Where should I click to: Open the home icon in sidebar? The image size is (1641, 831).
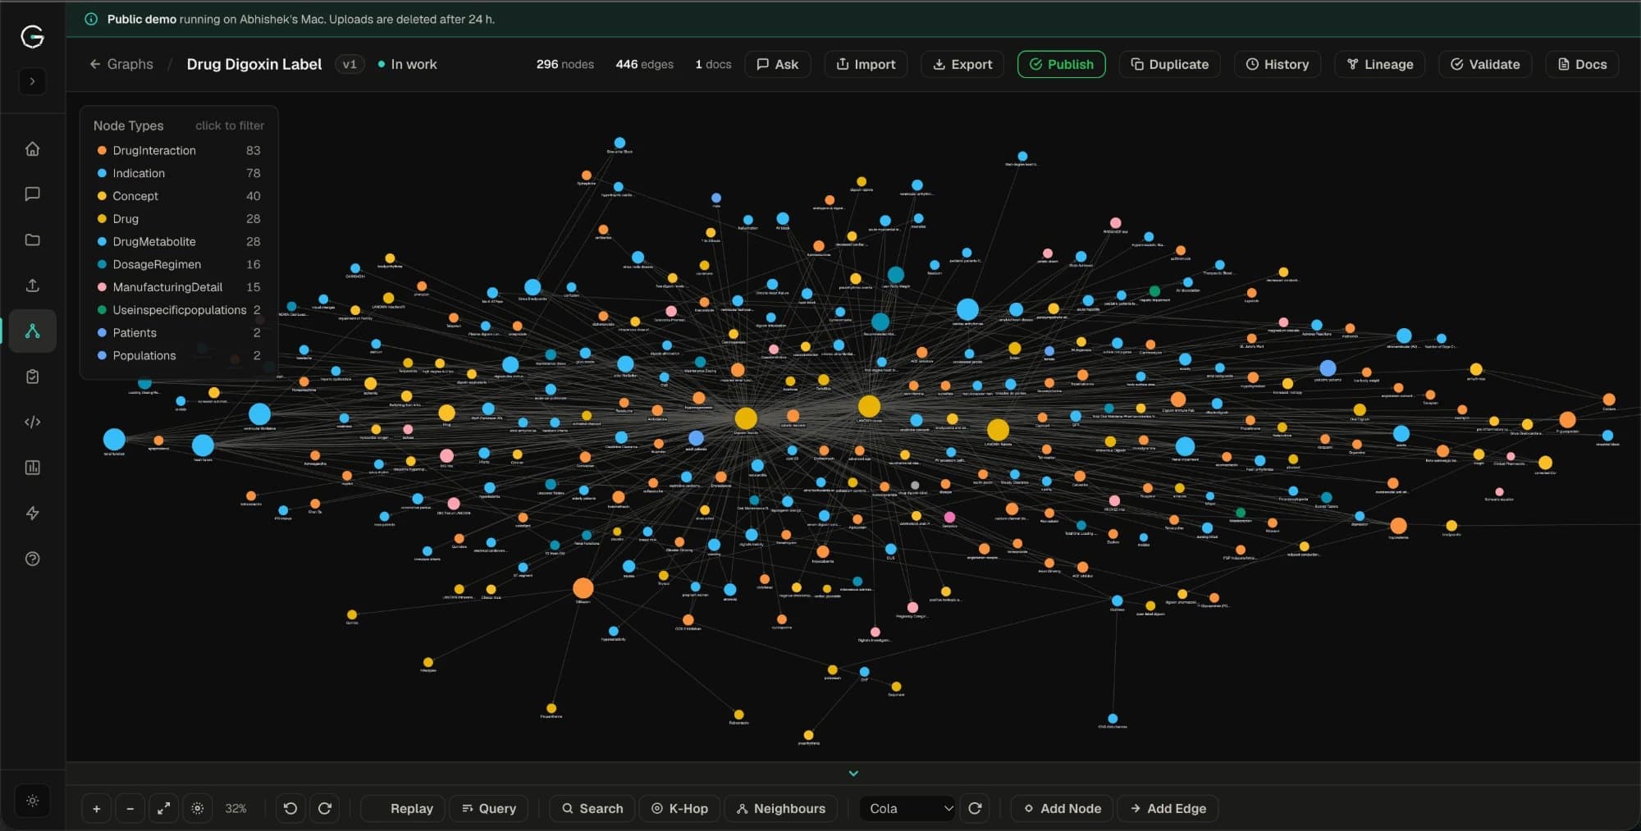pos(33,149)
